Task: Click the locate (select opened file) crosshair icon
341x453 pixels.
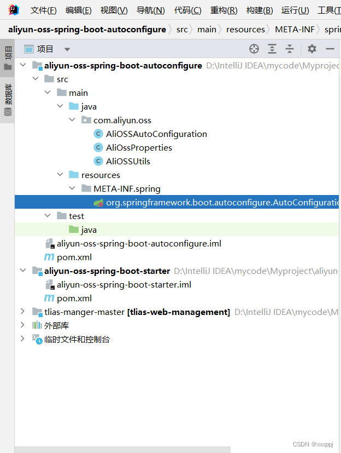Action: (254, 49)
